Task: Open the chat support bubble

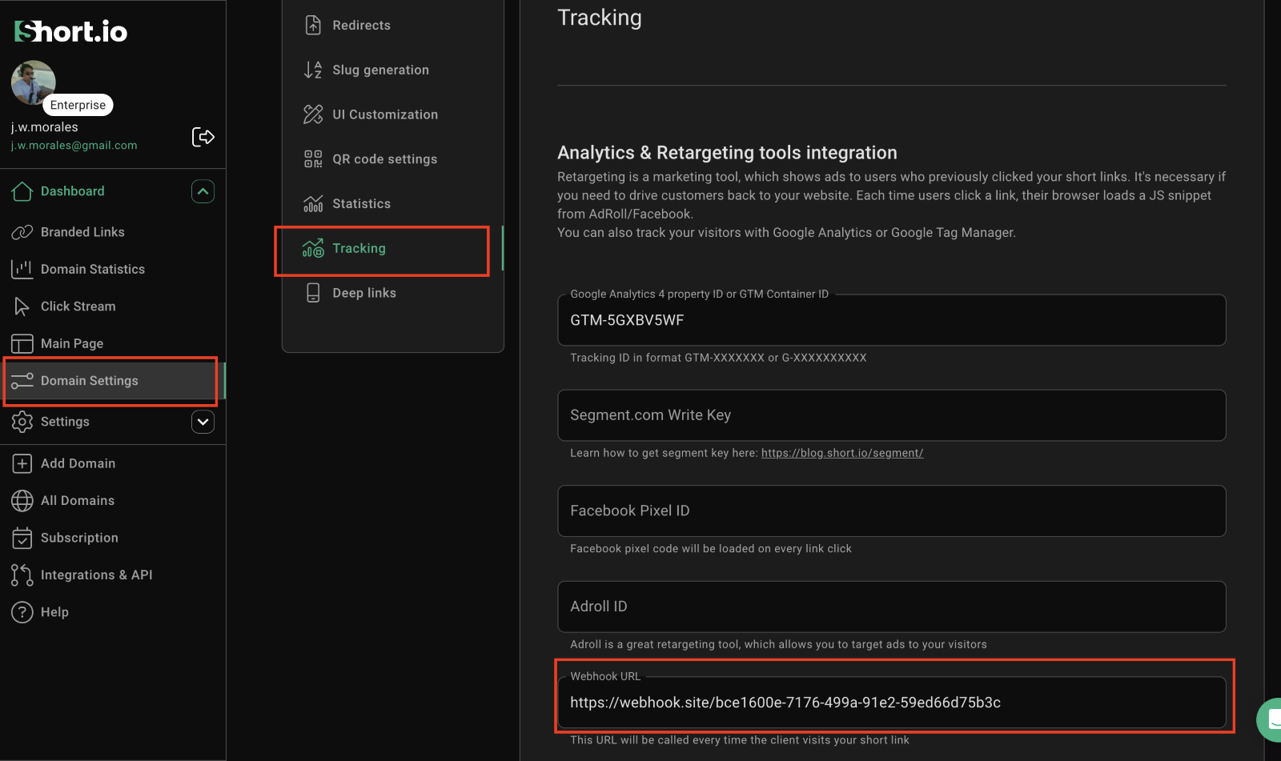Action: pos(1270,719)
